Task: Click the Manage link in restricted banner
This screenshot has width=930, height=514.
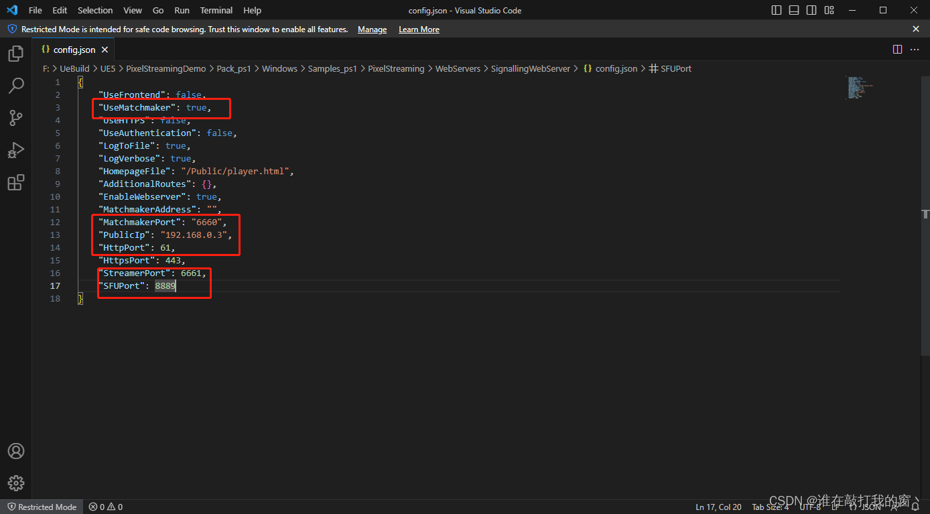Action: coord(372,29)
